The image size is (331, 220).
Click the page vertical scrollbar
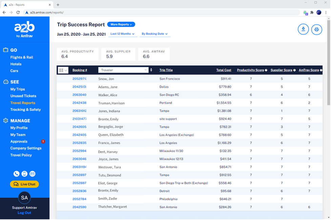click(x=328, y=68)
